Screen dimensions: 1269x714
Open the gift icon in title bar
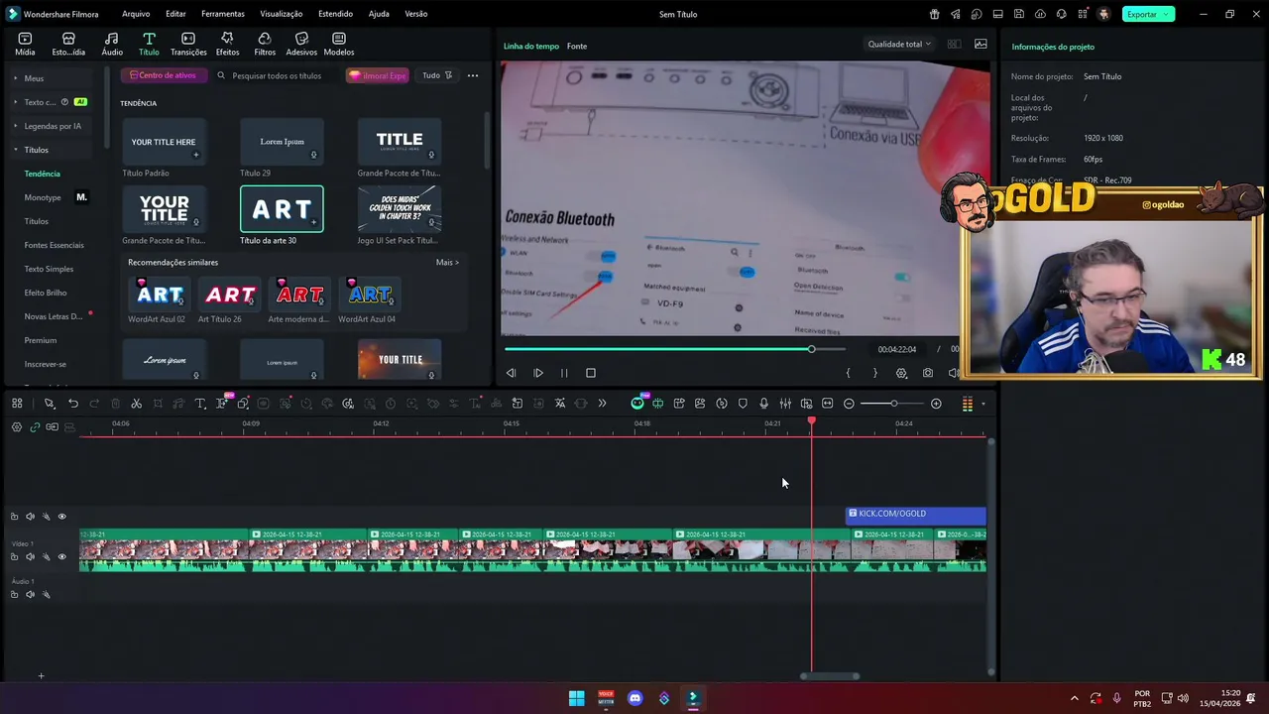coord(934,14)
